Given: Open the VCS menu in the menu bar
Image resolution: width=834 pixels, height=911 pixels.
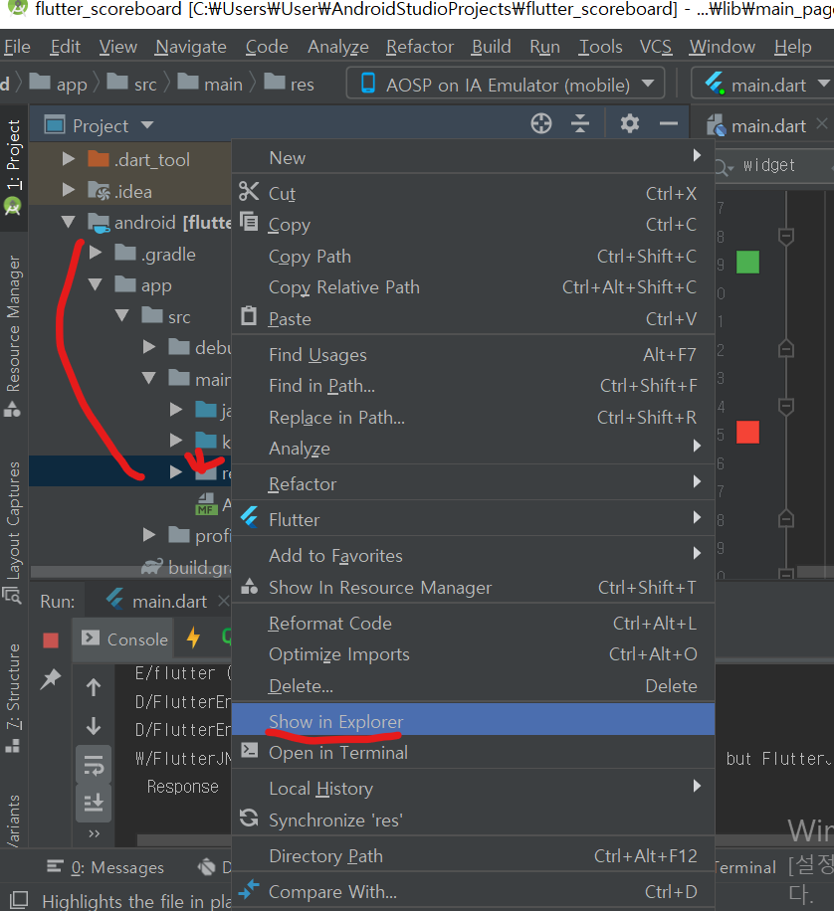Looking at the screenshot, I should tap(656, 47).
